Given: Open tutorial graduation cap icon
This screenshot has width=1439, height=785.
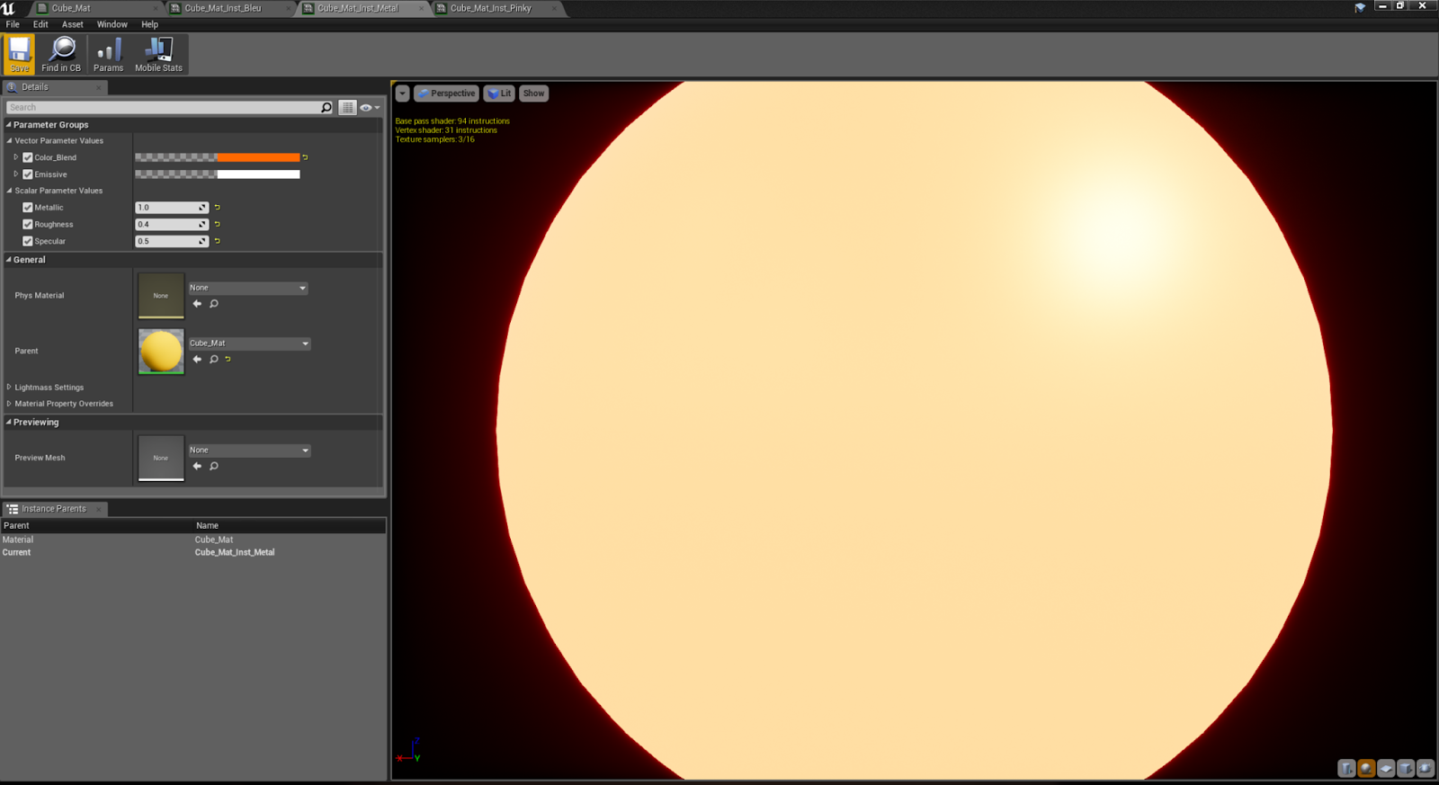Looking at the screenshot, I should click(1360, 7).
